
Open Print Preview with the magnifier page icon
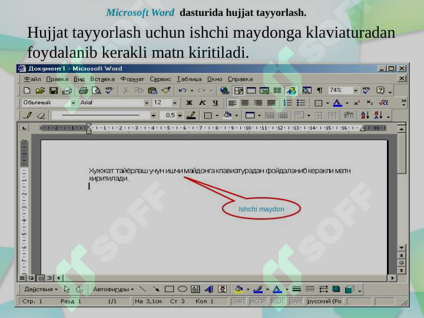96,90
